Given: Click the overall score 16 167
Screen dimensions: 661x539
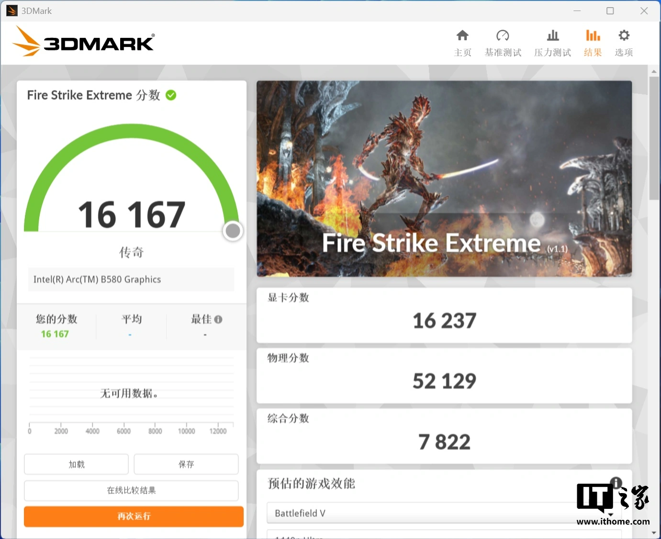Looking at the screenshot, I should tap(132, 214).
